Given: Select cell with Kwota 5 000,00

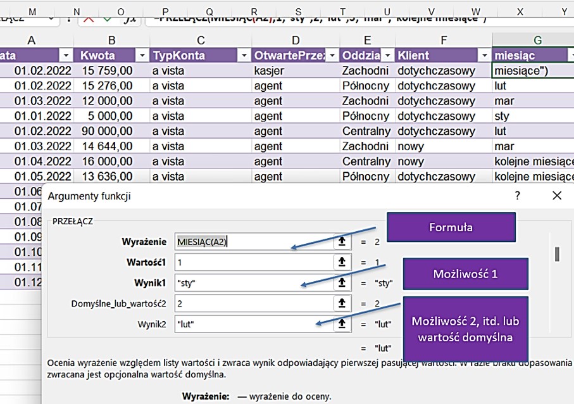Looking at the screenshot, I should click(111, 116).
